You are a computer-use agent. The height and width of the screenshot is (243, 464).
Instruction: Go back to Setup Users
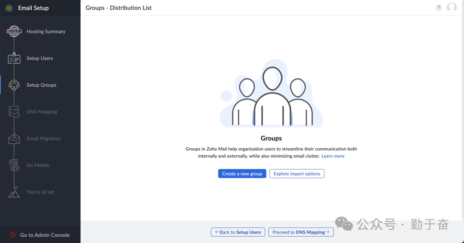click(238, 232)
